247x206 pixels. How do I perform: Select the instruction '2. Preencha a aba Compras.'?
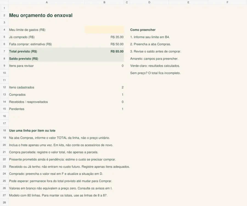point(150,44)
